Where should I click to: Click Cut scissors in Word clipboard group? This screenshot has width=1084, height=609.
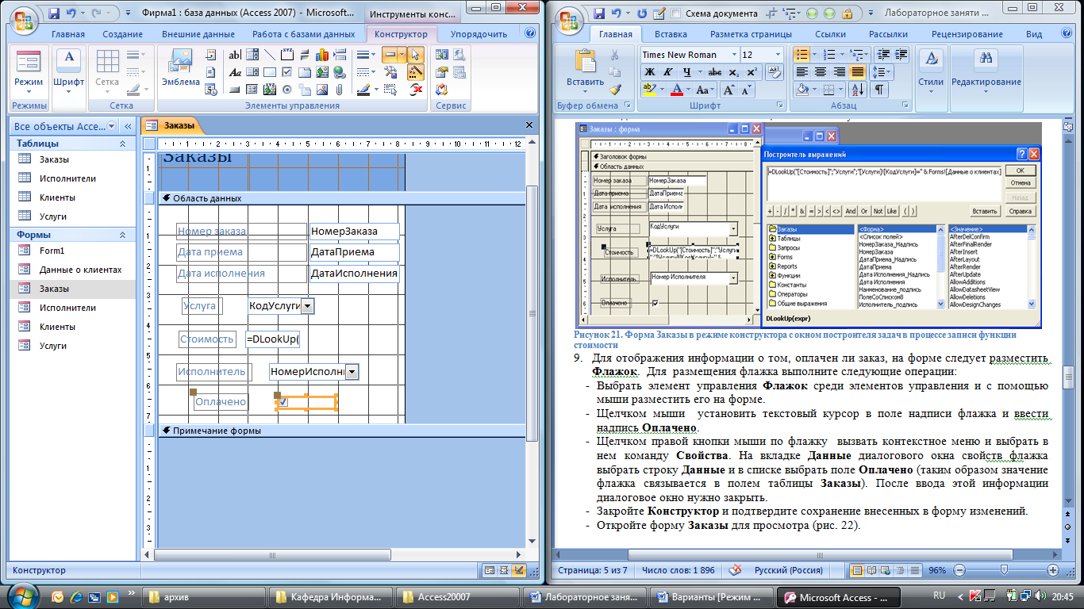click(x=615, y=55)
